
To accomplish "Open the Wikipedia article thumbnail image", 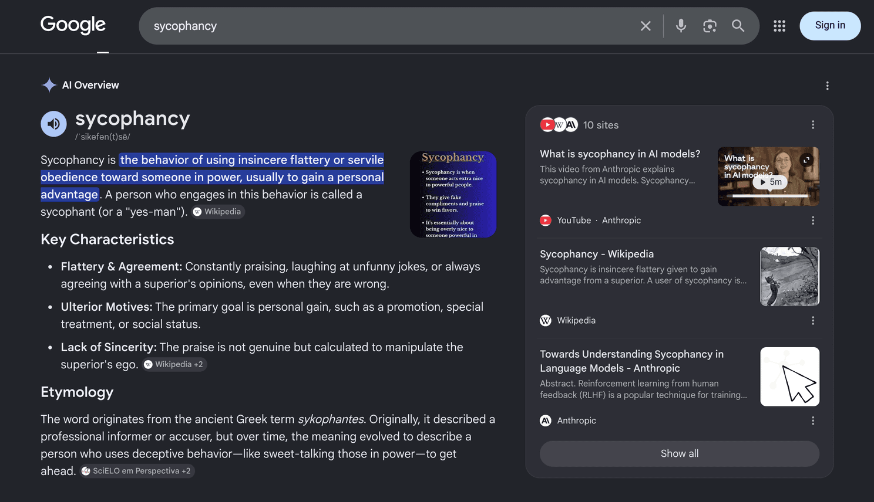I will 789,276.
